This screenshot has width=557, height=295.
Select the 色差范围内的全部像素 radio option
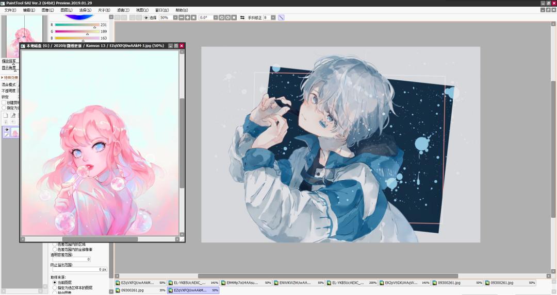(x=55, y=249)
